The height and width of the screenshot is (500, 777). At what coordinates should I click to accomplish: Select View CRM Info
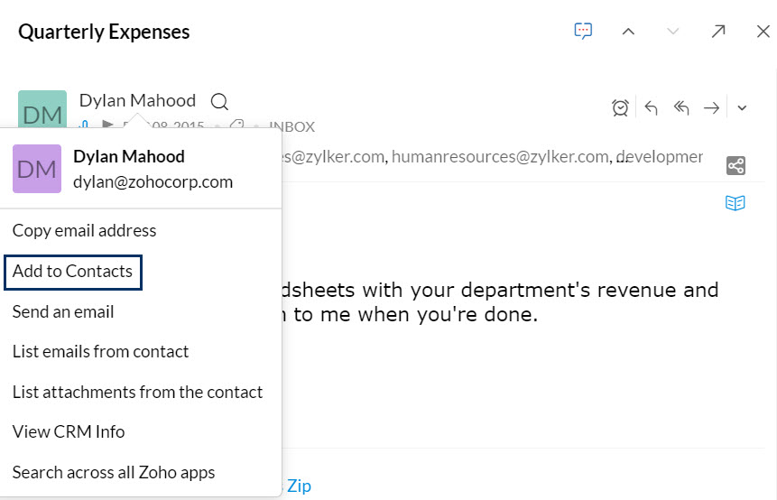pyautogui.click(x=69, y=431)
